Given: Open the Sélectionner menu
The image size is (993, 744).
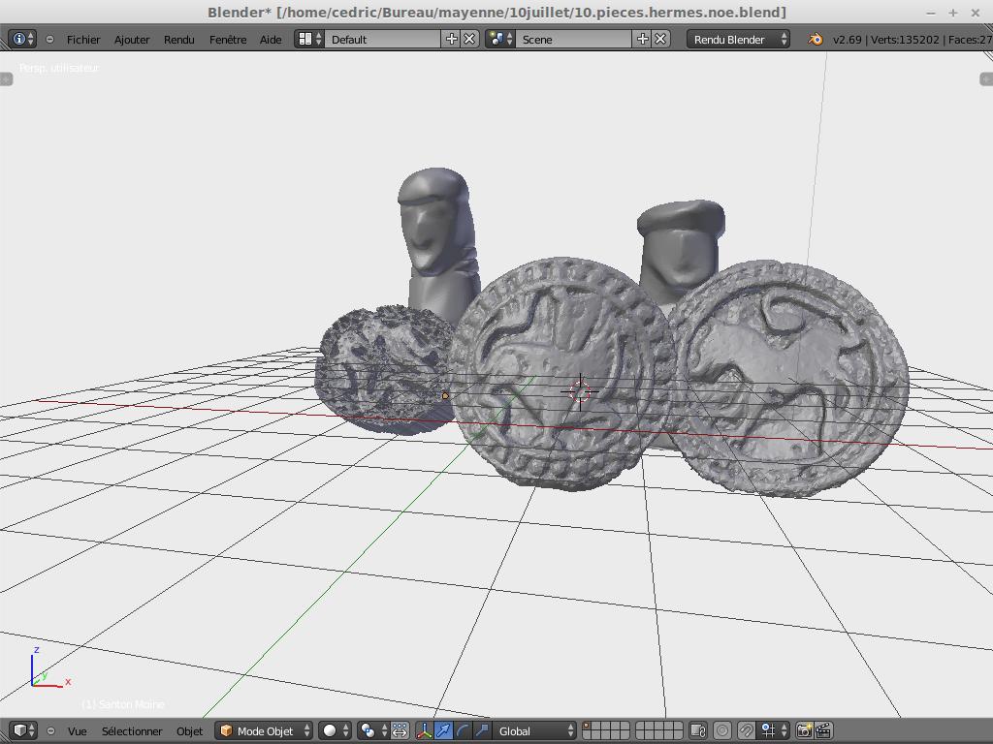Looking at the screenshot, I should pyautogui.click(x=132, y=730).
